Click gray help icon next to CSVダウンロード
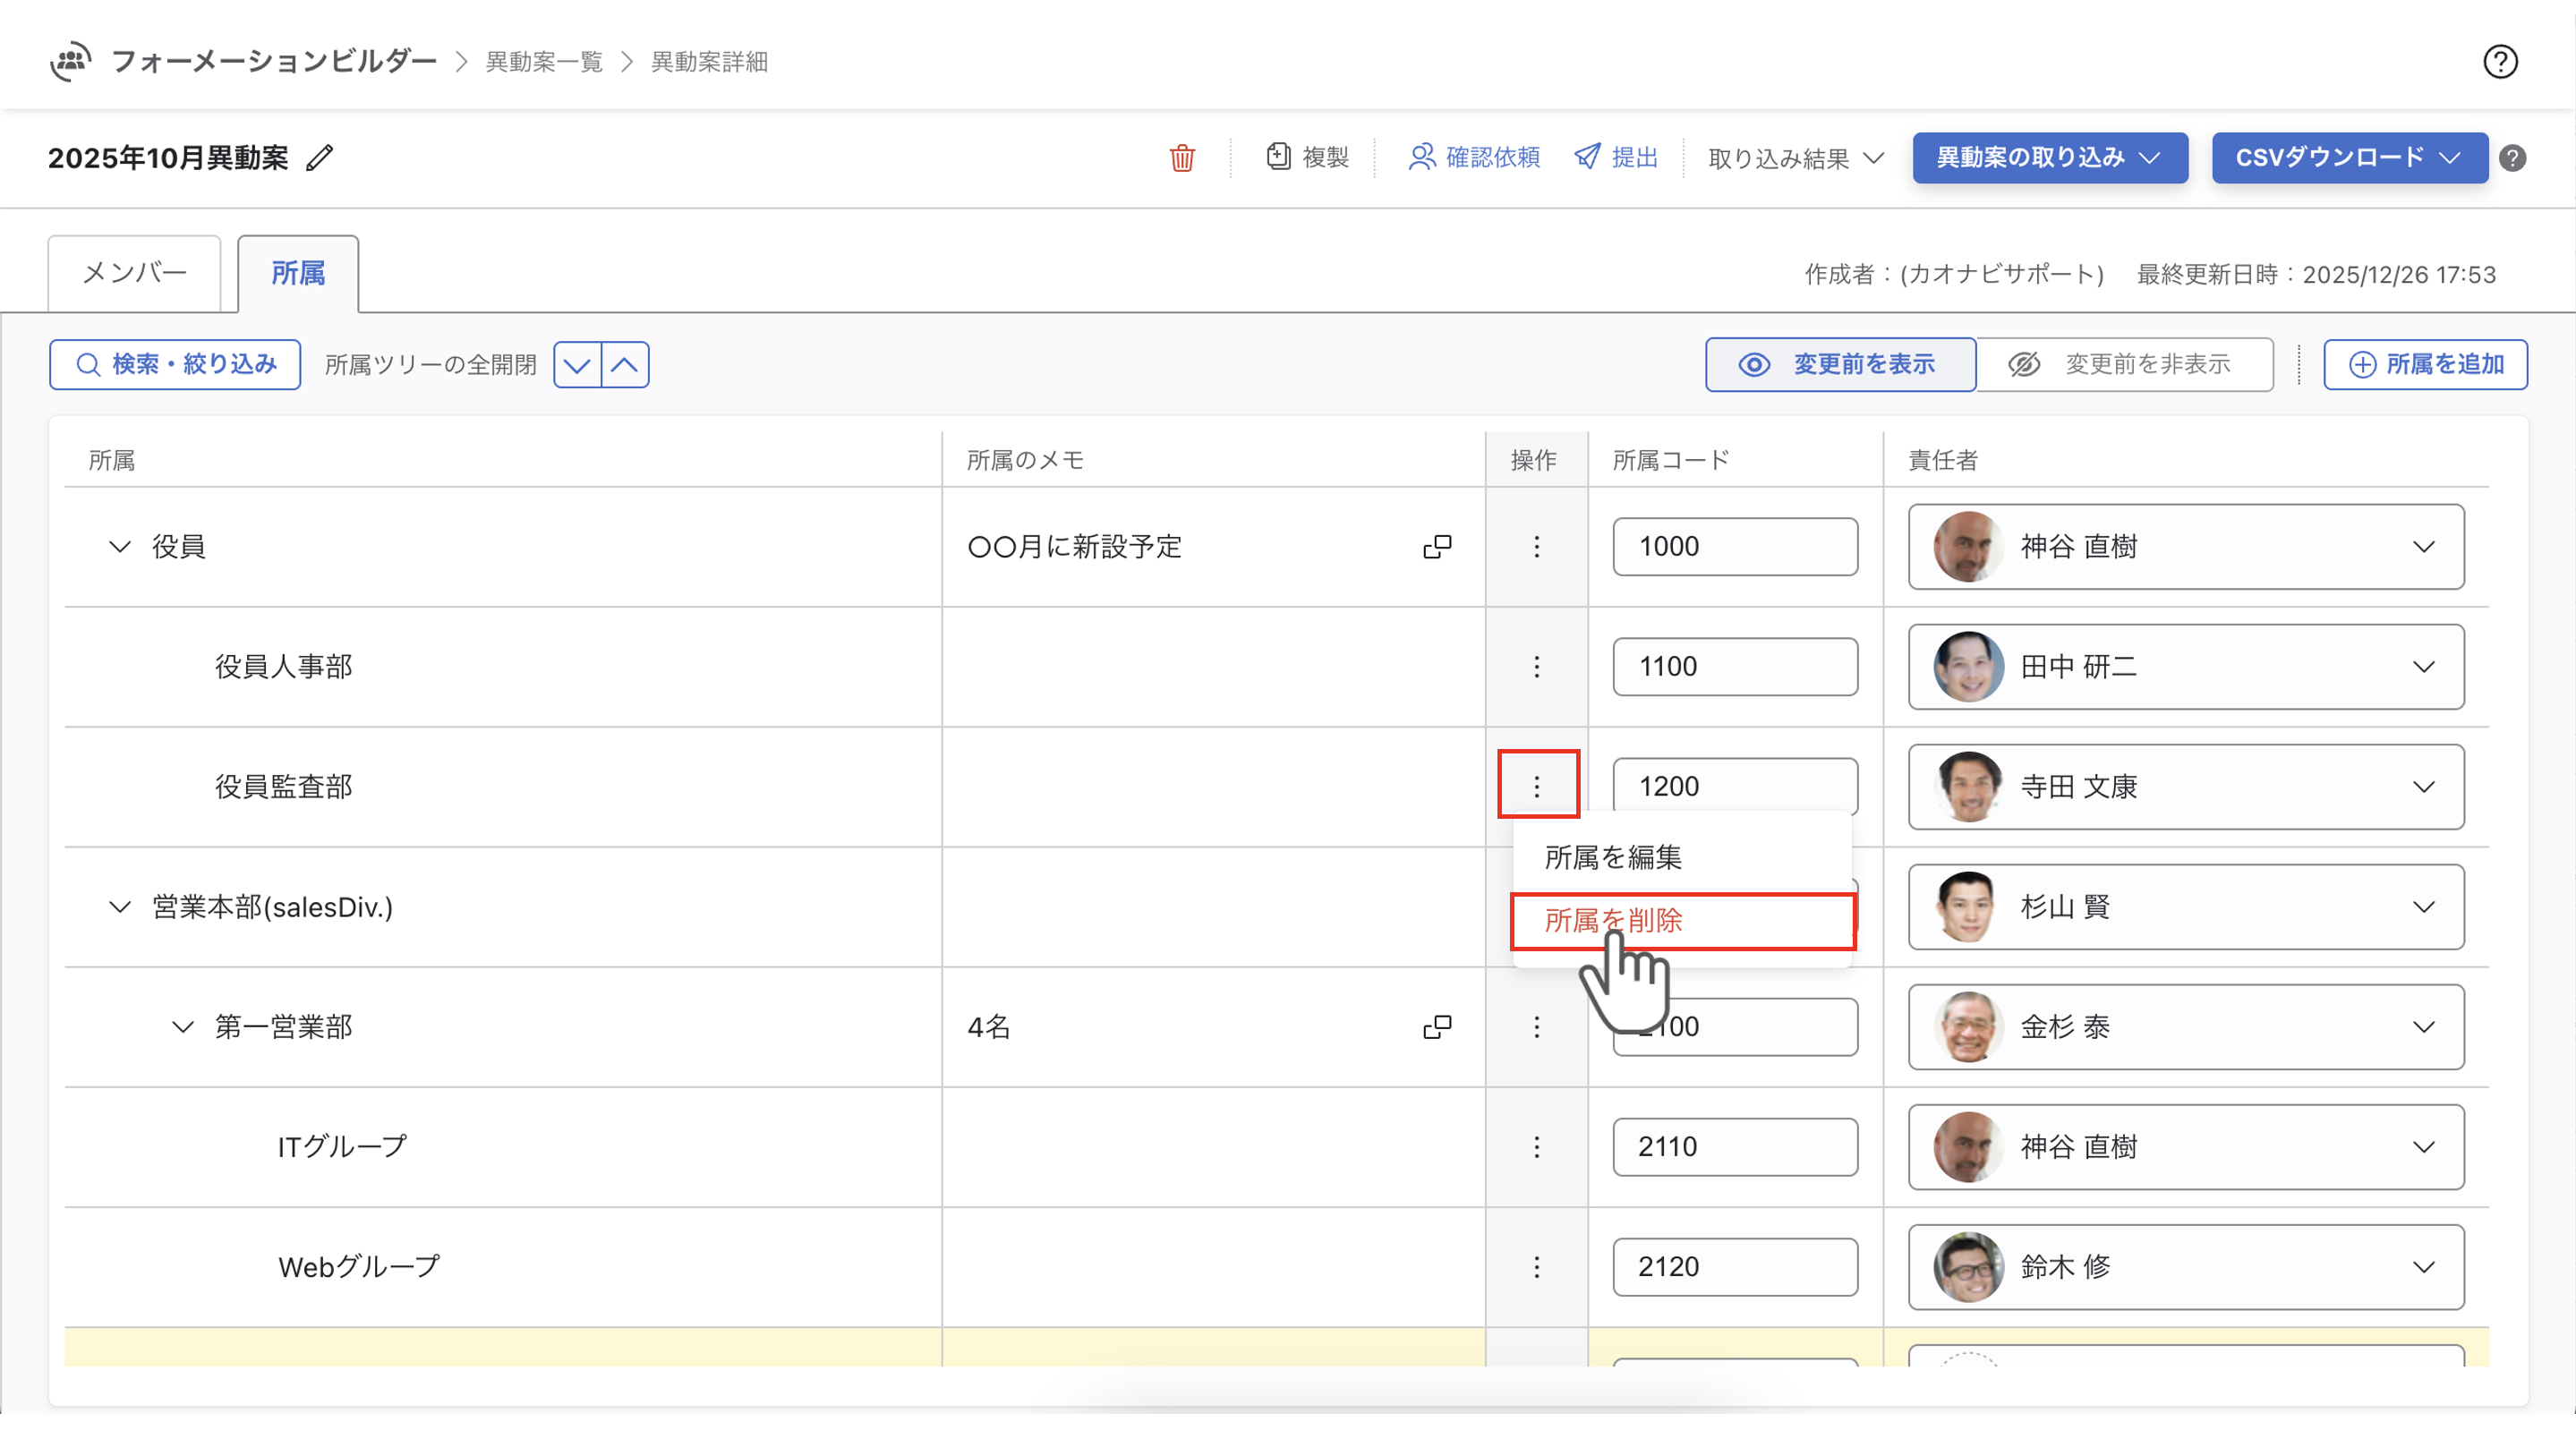 [x=2512, y=158]
